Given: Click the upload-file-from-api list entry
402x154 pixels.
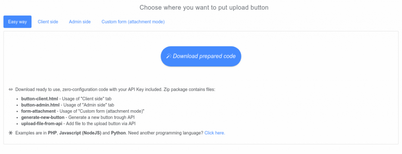Looking at the screenshot, I should tap(79, 124).
